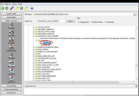Click the A4A_SWT folder icon
Viewport: 139px width, 96px height.
point(36,61)
